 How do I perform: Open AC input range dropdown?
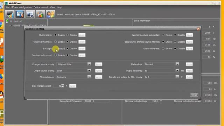coord(89,77)
